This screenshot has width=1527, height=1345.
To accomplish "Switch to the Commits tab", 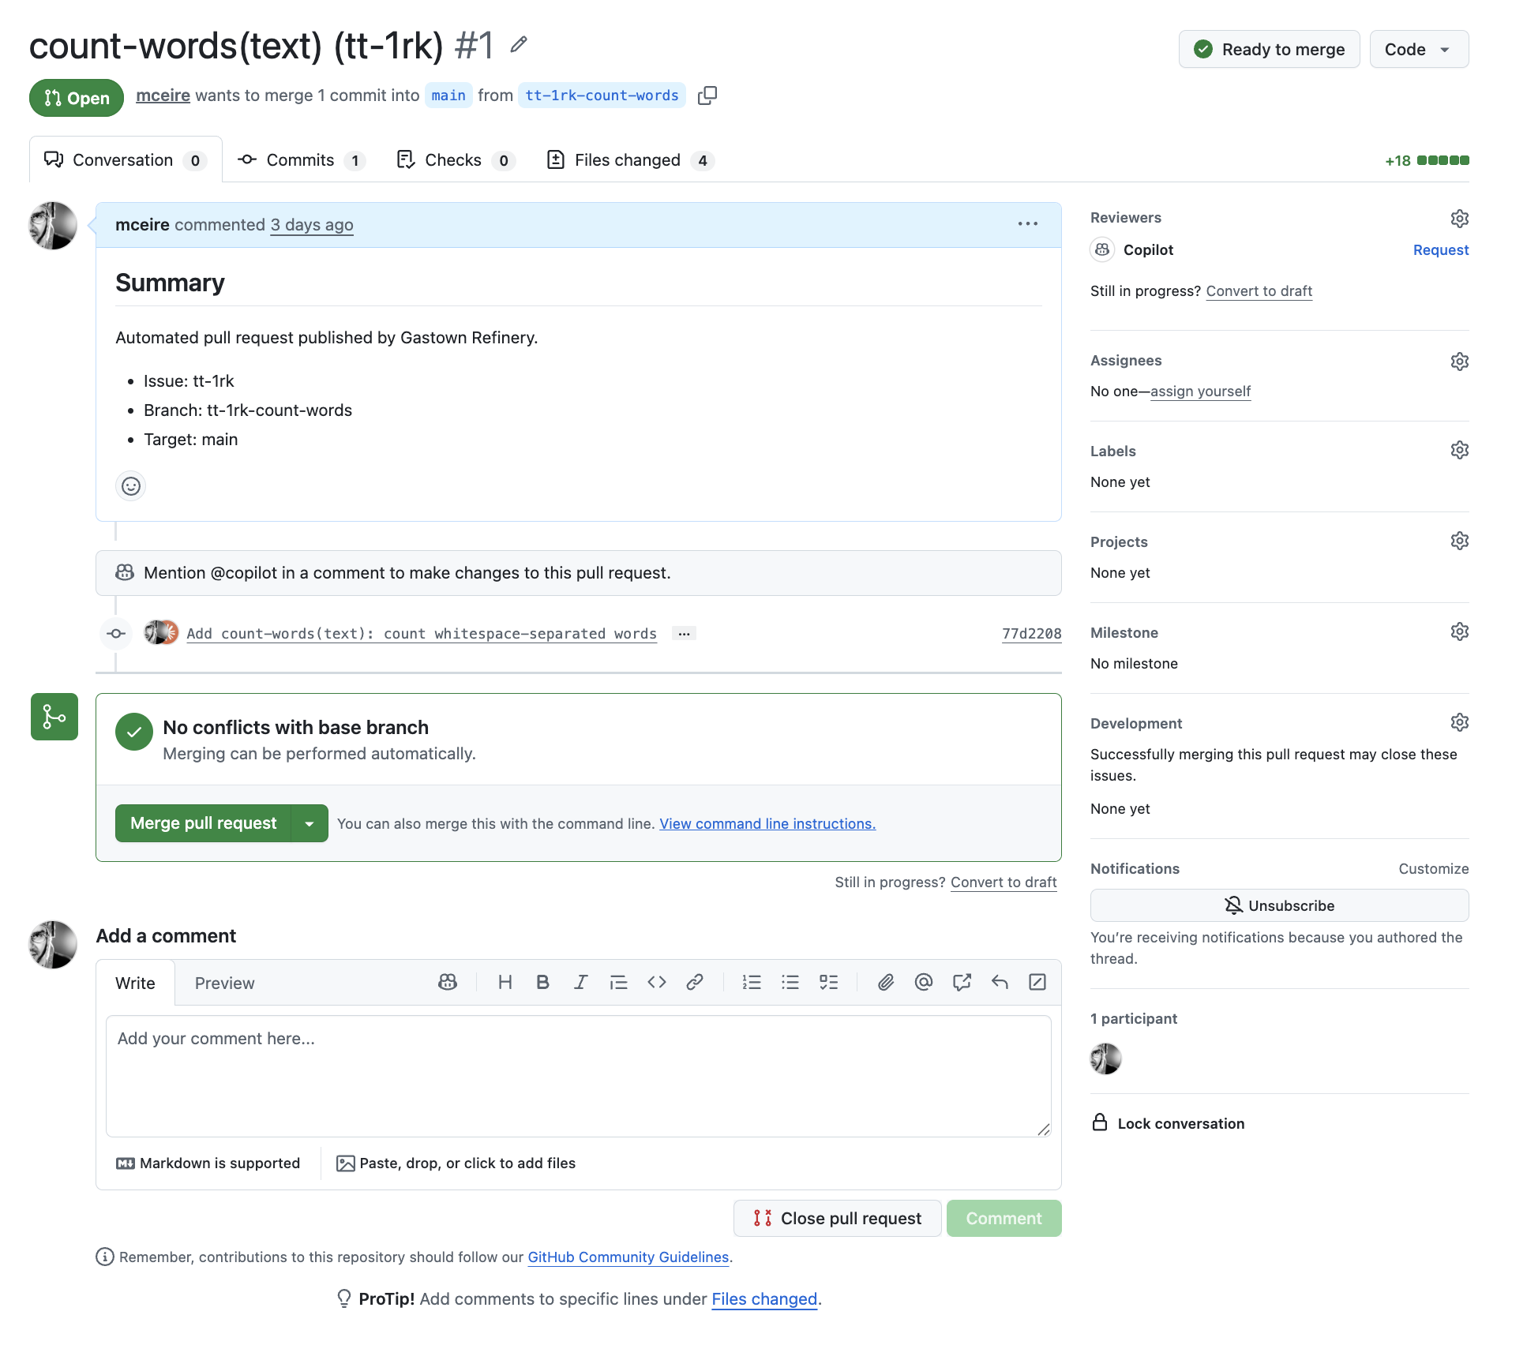I will (301, 160).
